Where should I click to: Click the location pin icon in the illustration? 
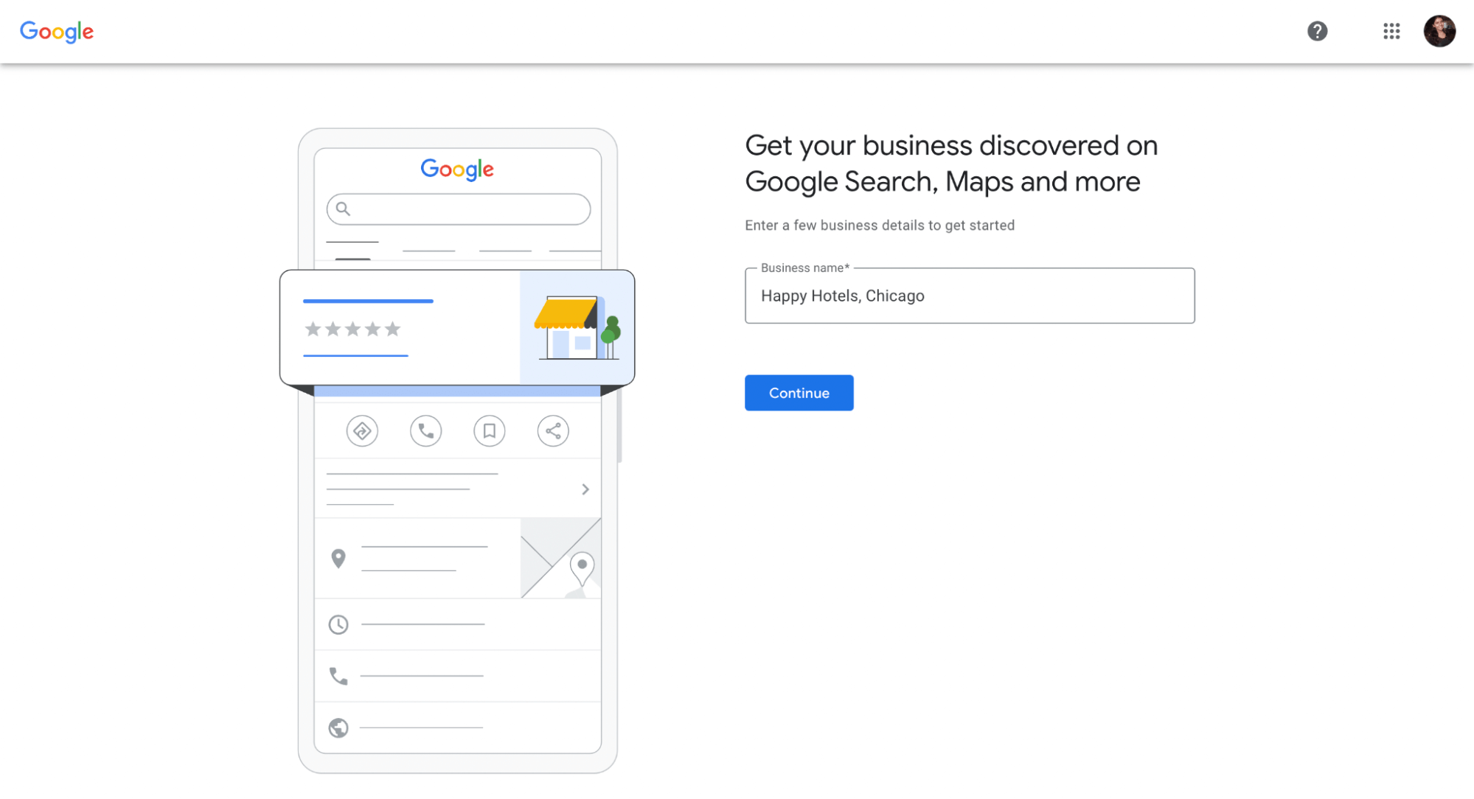(338, 559)
